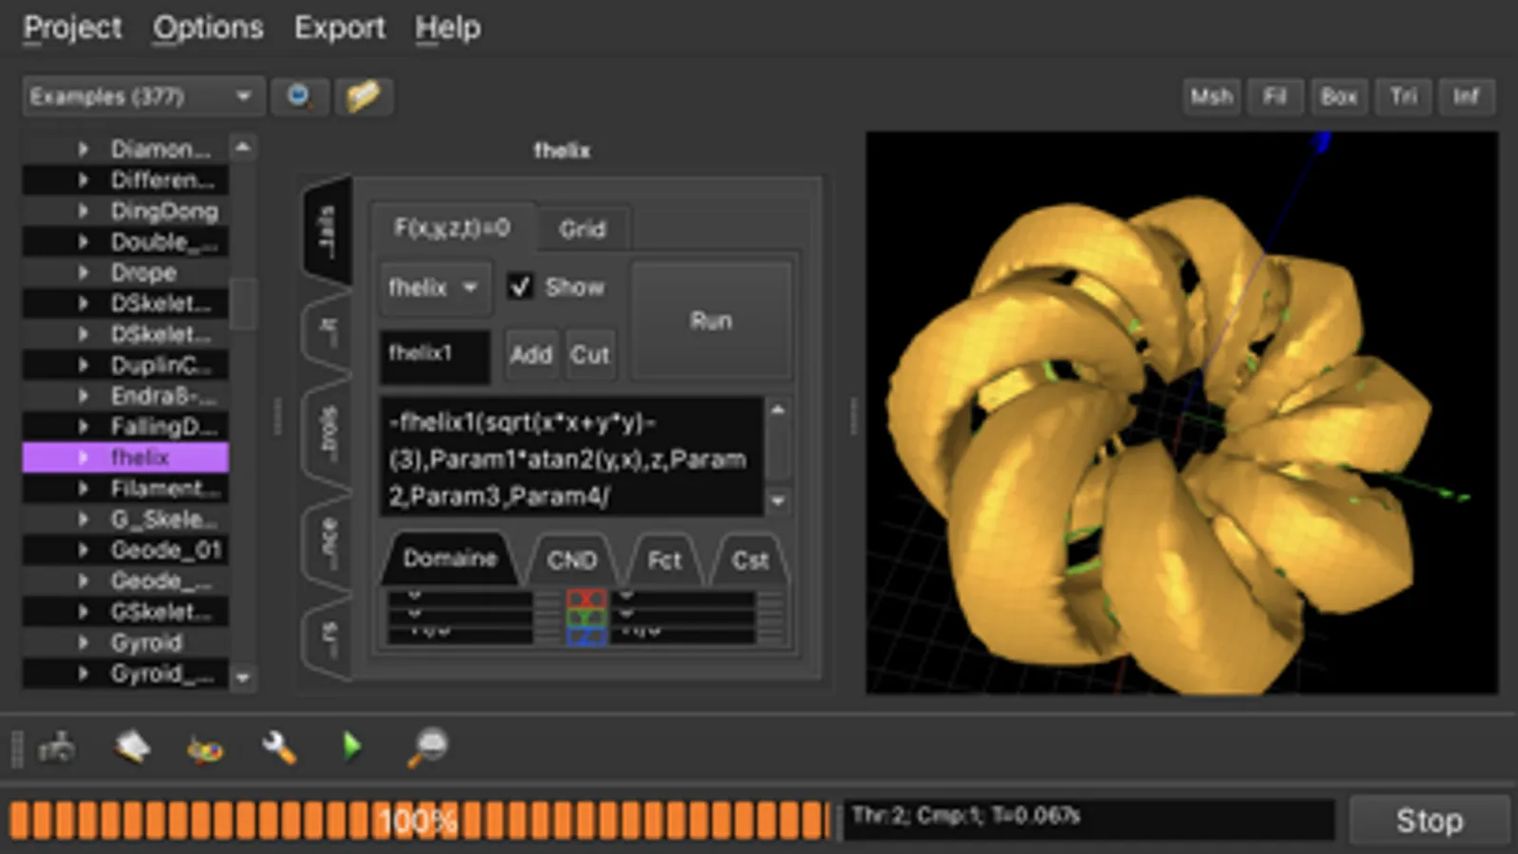The image size is (1518, 854).
Task: Click the search examples magnifier icon
Action: pos(300,96)
